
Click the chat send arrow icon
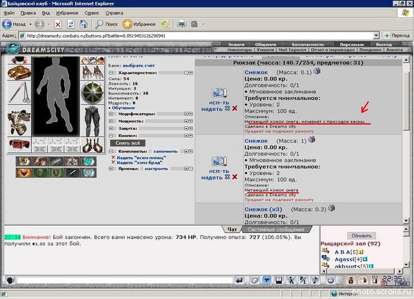(x=239, y=280)
